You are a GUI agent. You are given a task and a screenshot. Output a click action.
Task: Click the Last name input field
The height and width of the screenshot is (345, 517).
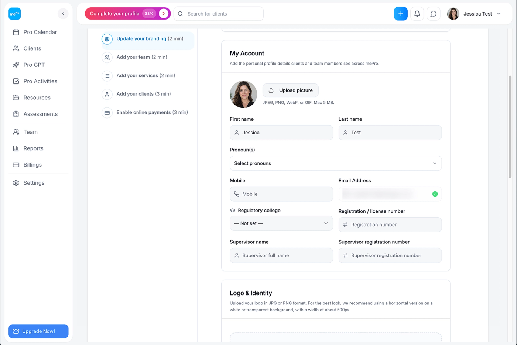pos(390,133)
